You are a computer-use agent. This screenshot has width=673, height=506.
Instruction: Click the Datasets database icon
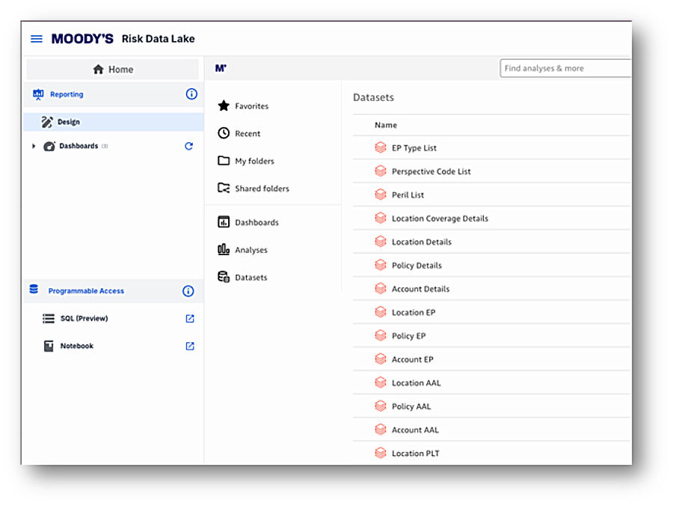pos(224,277)
